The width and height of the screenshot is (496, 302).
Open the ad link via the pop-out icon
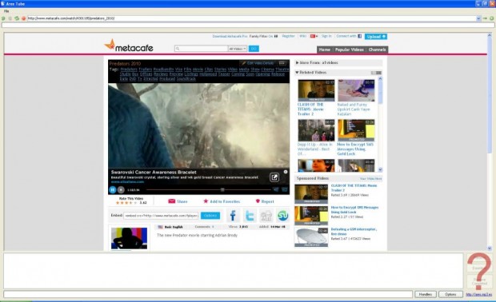click(274, 177)
